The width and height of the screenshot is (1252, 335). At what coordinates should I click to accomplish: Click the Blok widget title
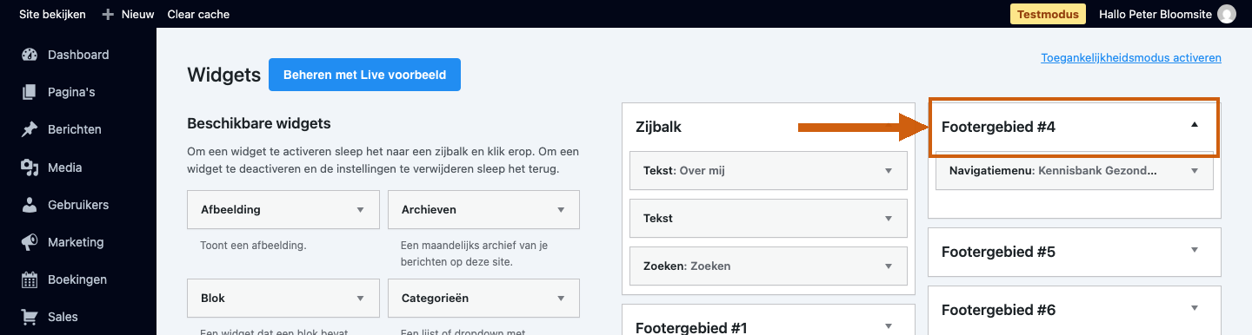(213, 298)
